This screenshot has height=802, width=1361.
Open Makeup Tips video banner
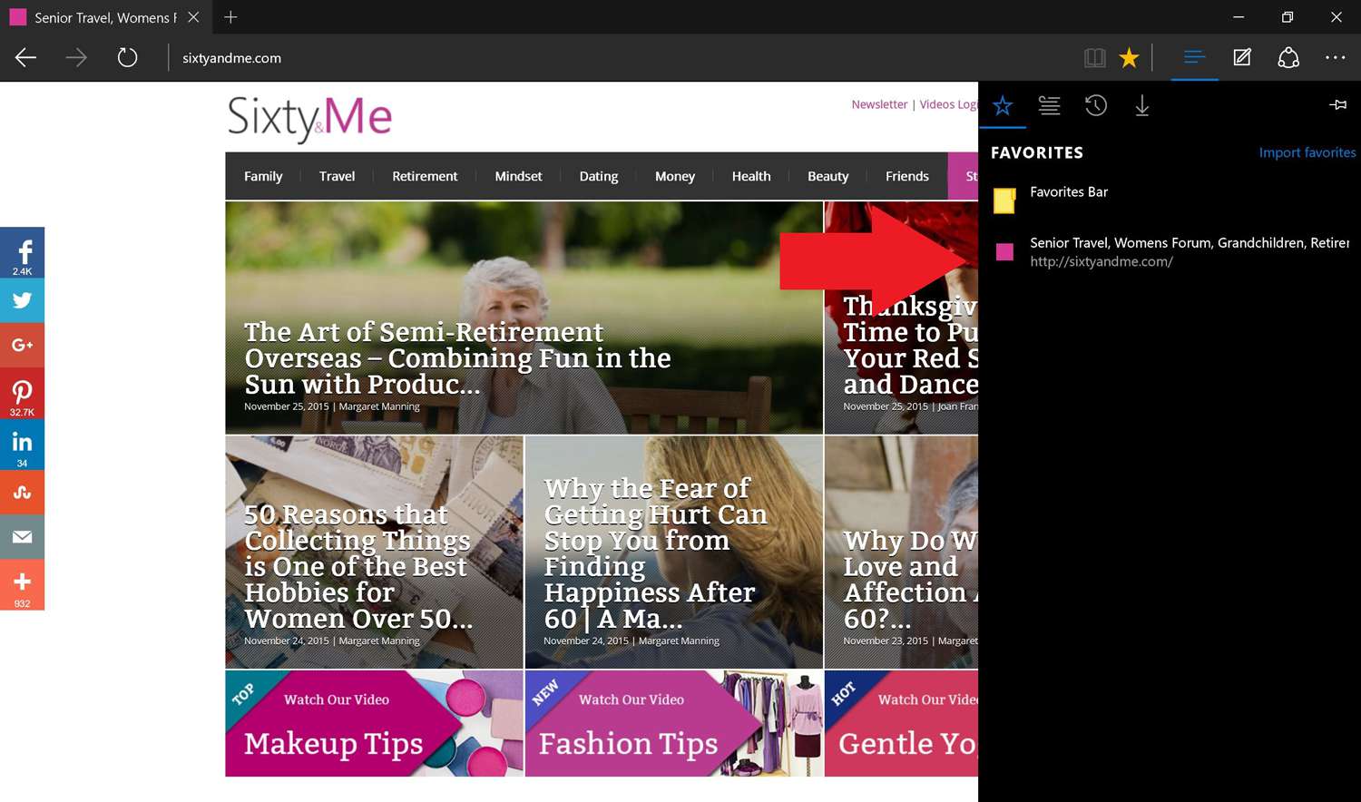(375, 724)
